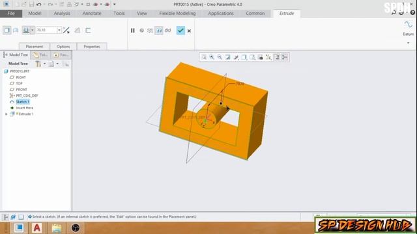
Task: Expand the Datum group dropdown arrow
Action: (x=409, y=43)
